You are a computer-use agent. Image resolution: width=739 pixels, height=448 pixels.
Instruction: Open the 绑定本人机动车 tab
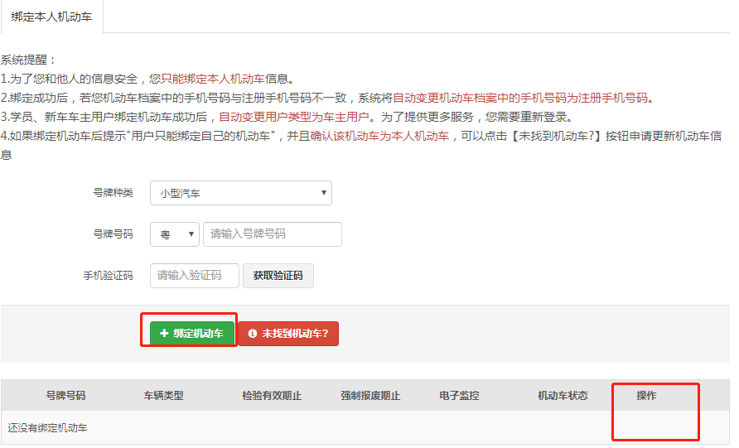pyautogui.click(x=52, y=17)
